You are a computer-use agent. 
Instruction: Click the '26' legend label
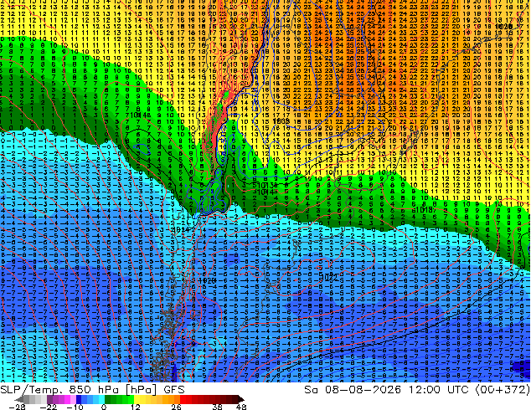pyautogui.click(x=176, y=407)
